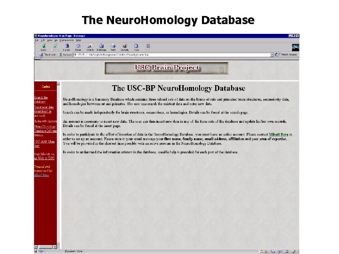Image resolution: width=339 pixels, height=254 pixels.
Task: Open Brain Models on the Web link
Action: 44,156
